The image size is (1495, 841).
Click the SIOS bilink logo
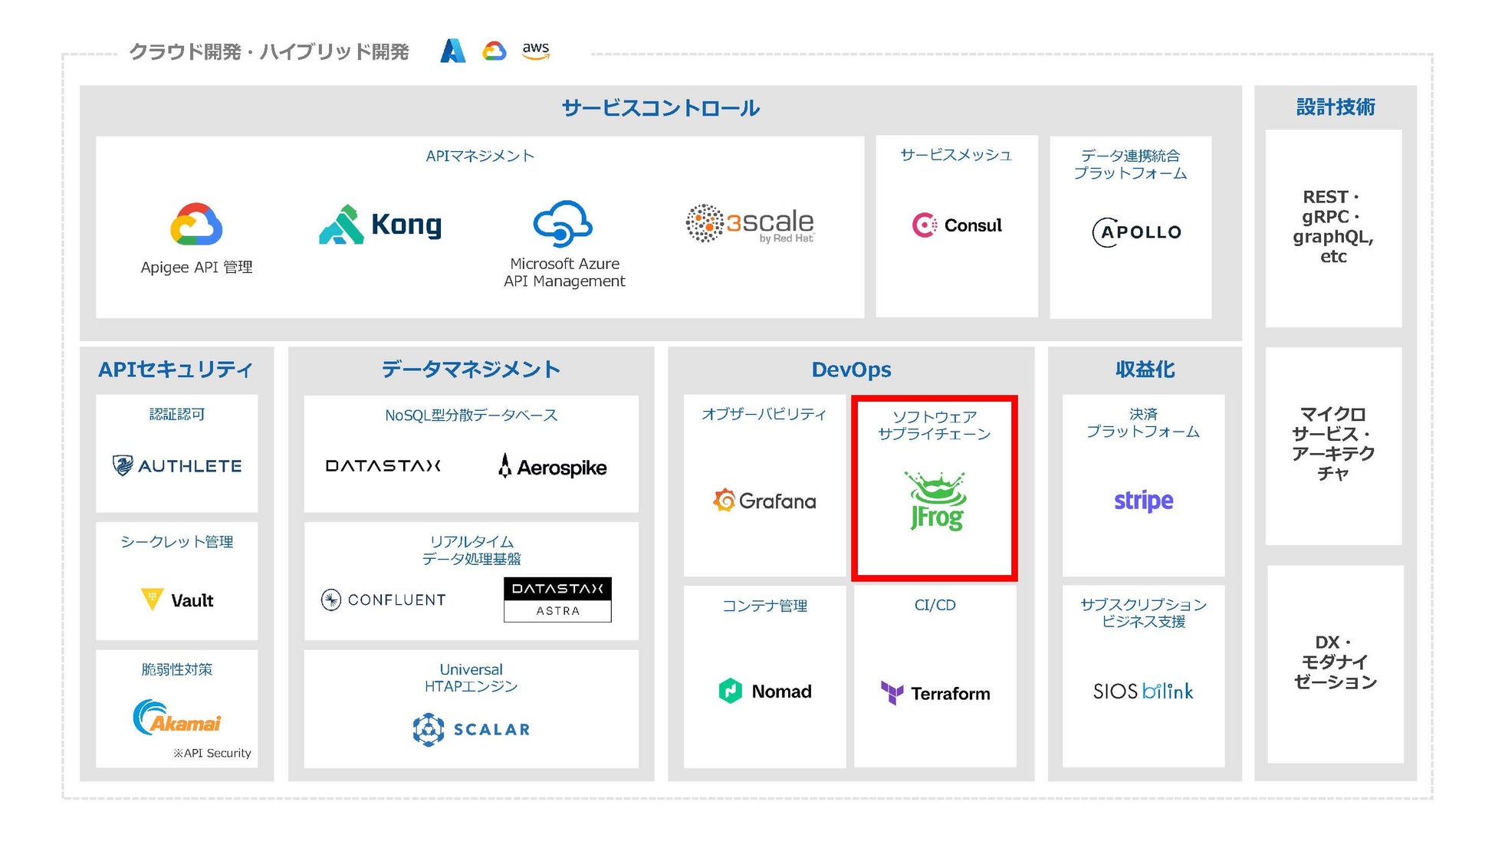click(1143, 691)
